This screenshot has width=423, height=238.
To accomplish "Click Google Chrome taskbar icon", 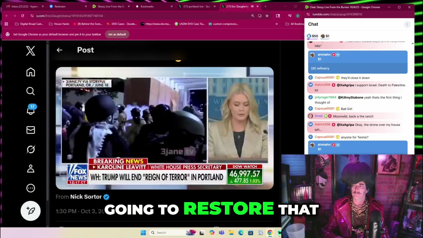I will tap(270, 233).
